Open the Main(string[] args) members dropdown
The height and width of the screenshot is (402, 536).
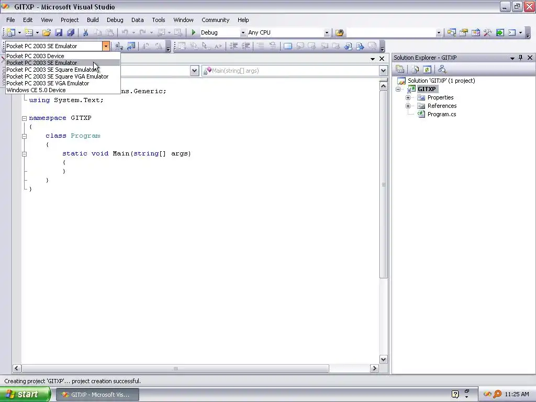tap(383, 71)
